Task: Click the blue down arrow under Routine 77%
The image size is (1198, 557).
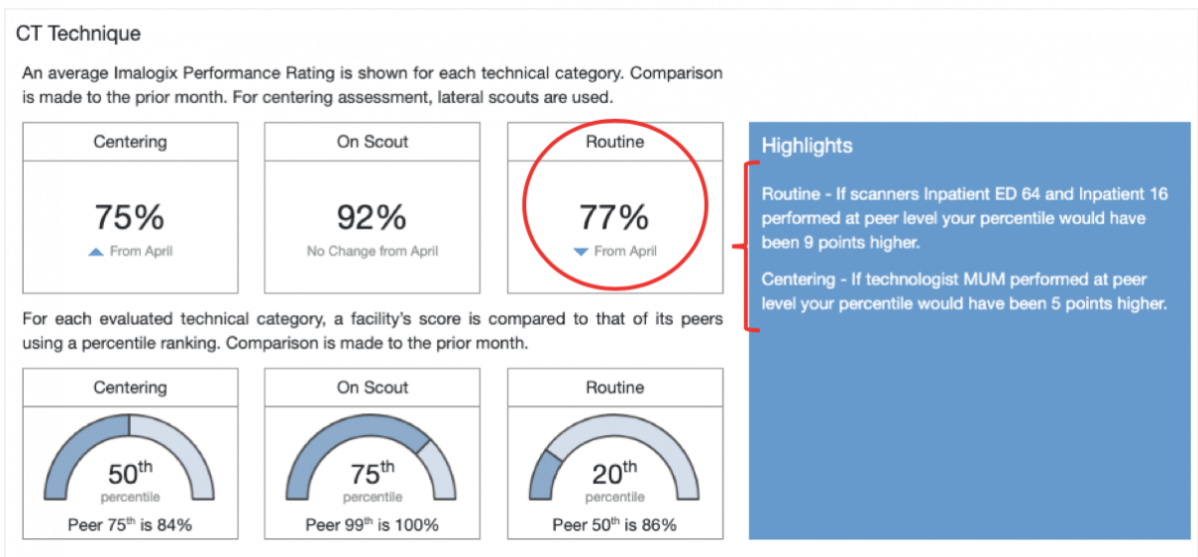Action: 581,253
